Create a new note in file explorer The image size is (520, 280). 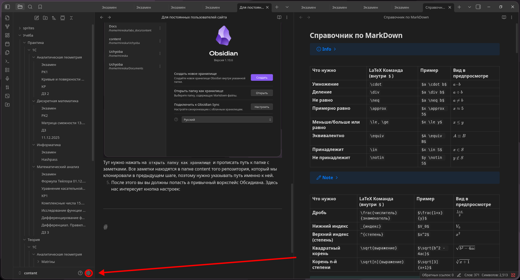37,18
